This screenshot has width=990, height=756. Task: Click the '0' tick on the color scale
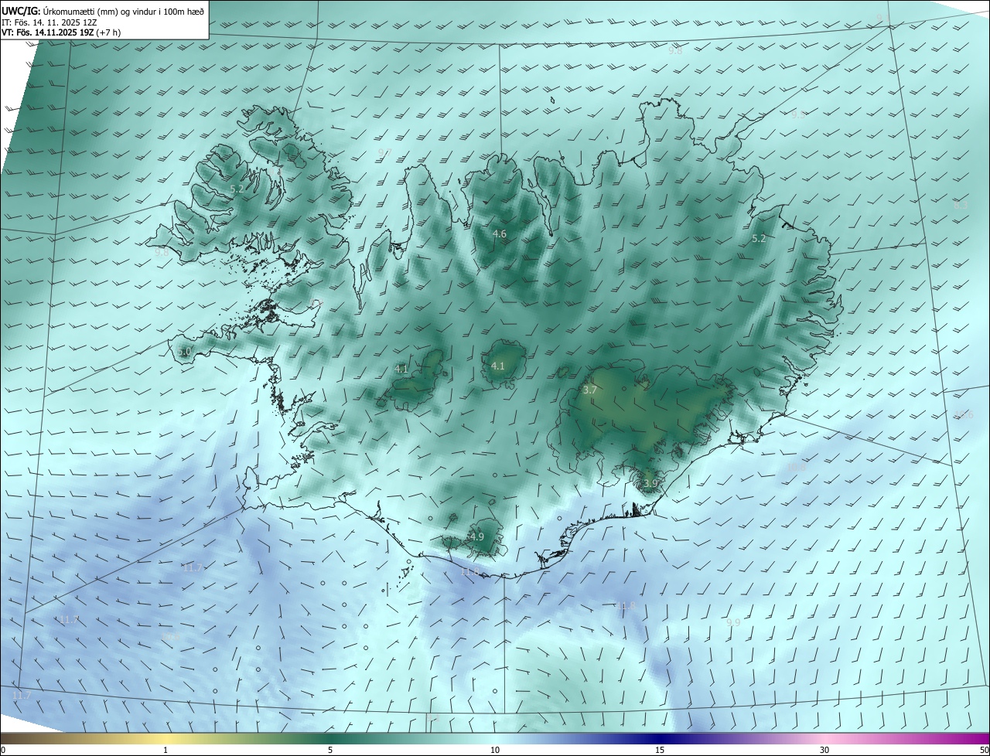point(3,750)
